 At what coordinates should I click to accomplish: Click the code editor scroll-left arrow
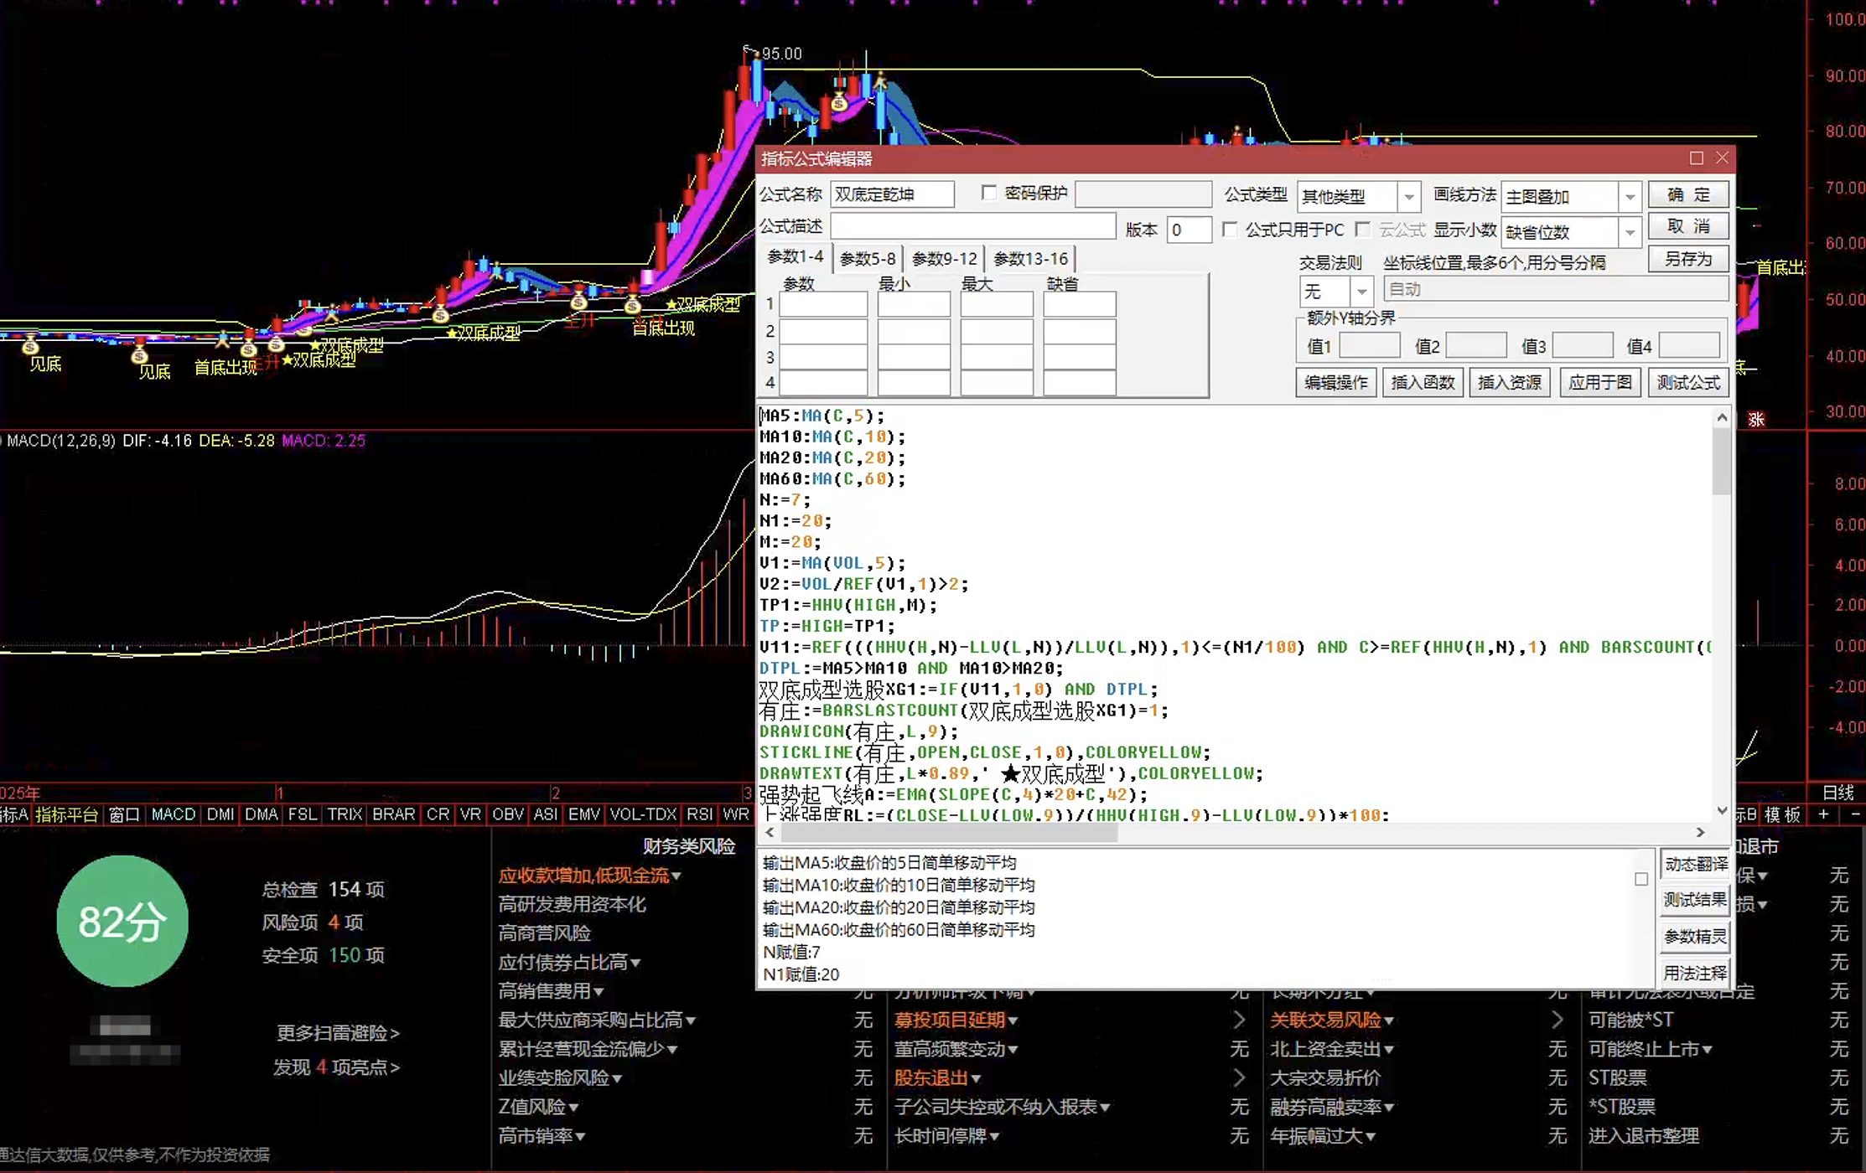point(770,832)
